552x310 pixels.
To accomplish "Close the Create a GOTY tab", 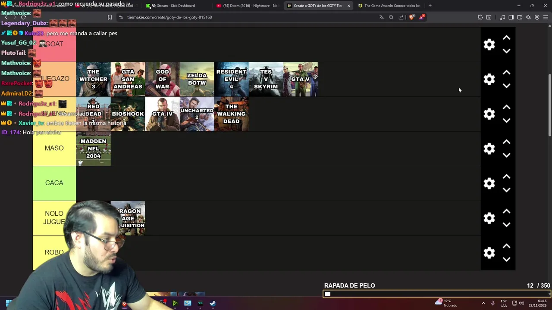I will click(348, 6).
